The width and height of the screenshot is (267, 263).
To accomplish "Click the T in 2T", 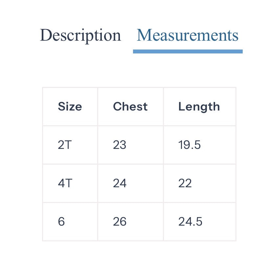I will [x=68, y=145].
